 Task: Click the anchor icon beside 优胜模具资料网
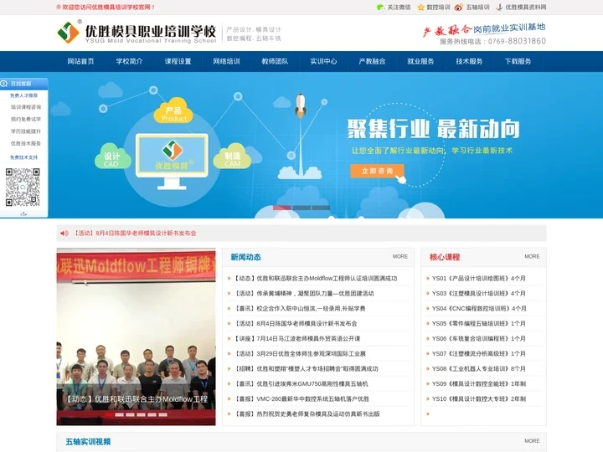[x=499, y=7]
